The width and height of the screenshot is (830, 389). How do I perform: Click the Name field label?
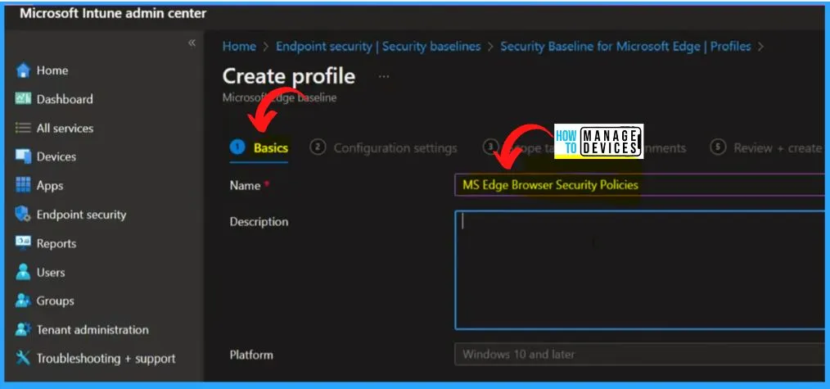pos(245,185)
